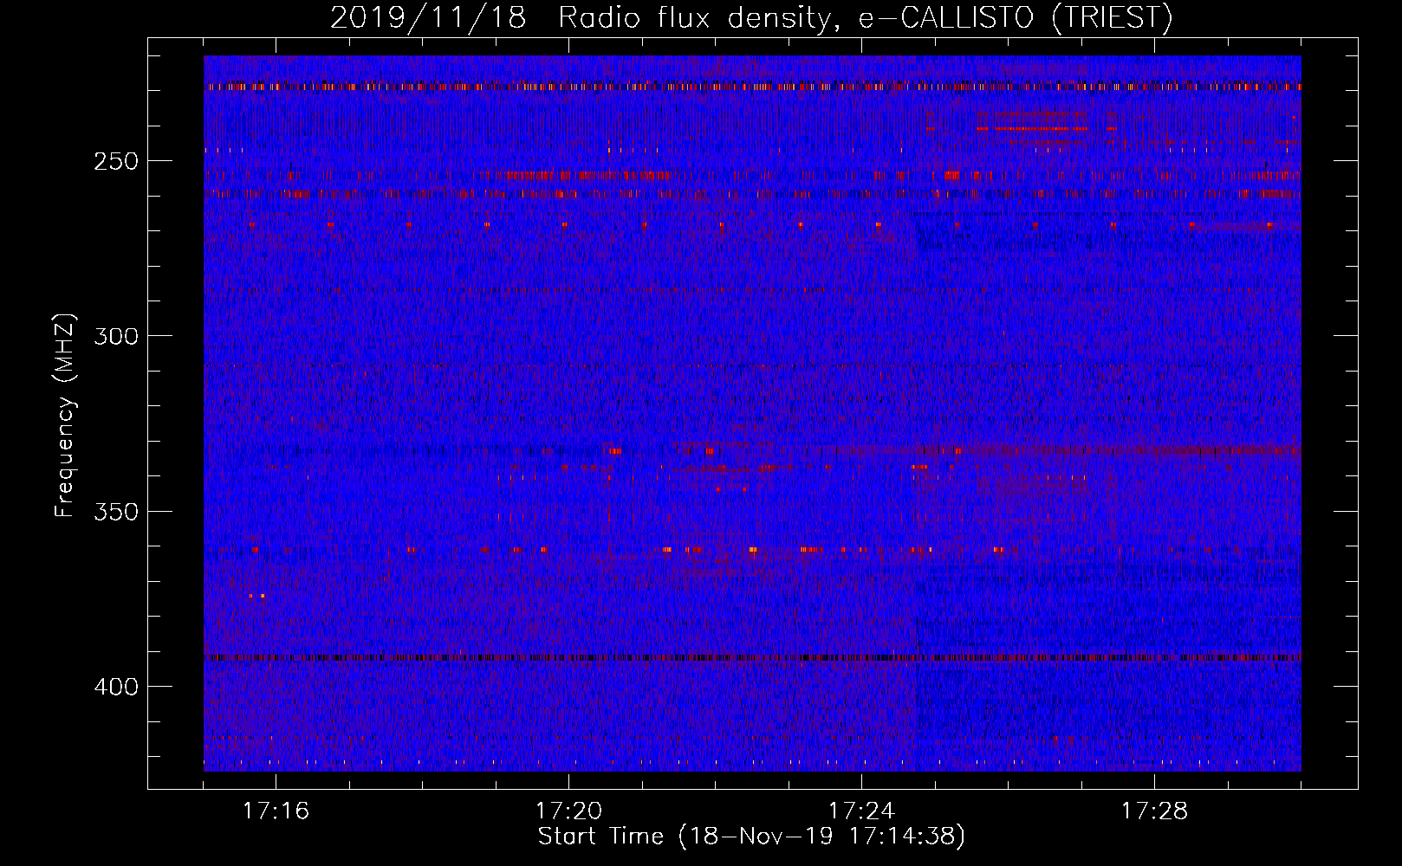Click the 400 frequency tick label
The width and height of the screenshot is (1402, 866).
(116, 687)
